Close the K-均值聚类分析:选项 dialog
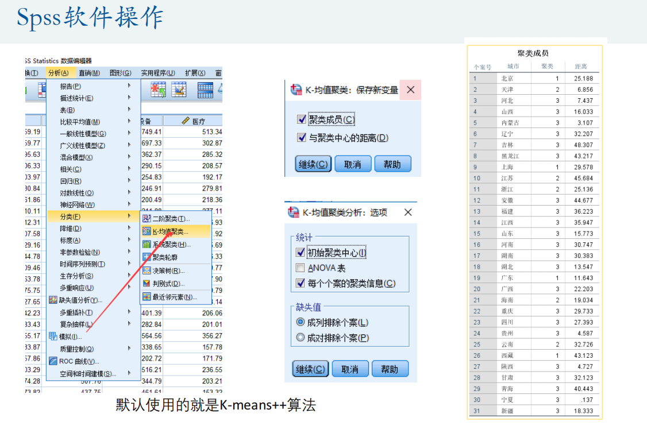Viewport: 647px width, 429px height. point(408,212)
